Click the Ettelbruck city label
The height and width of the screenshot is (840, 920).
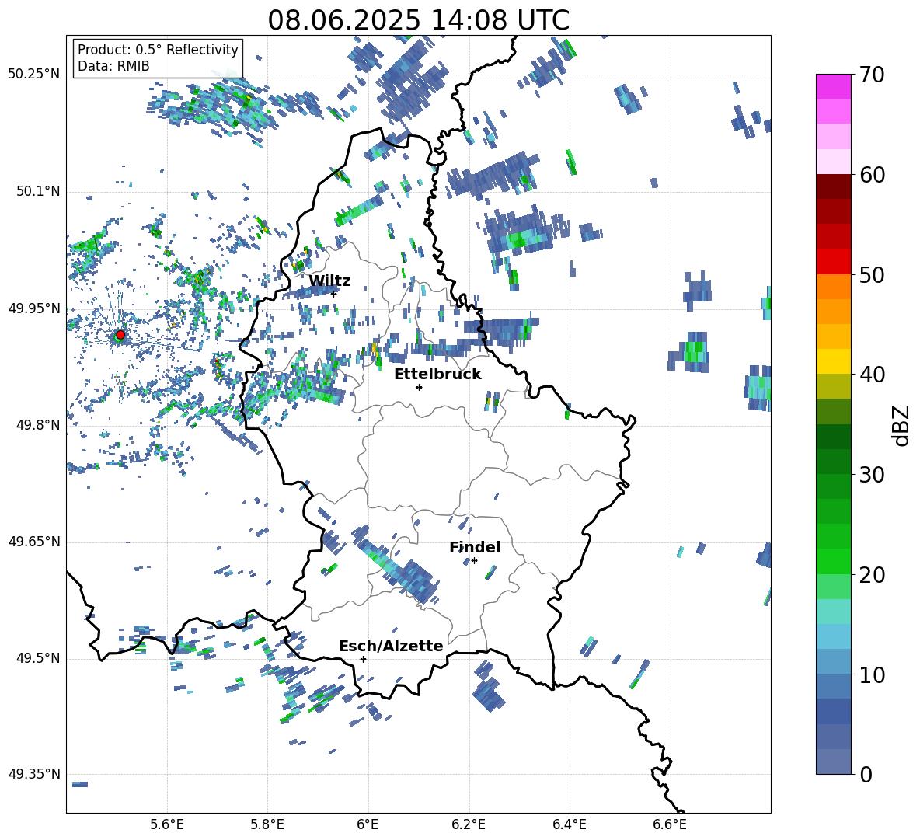tap(437, 375)
